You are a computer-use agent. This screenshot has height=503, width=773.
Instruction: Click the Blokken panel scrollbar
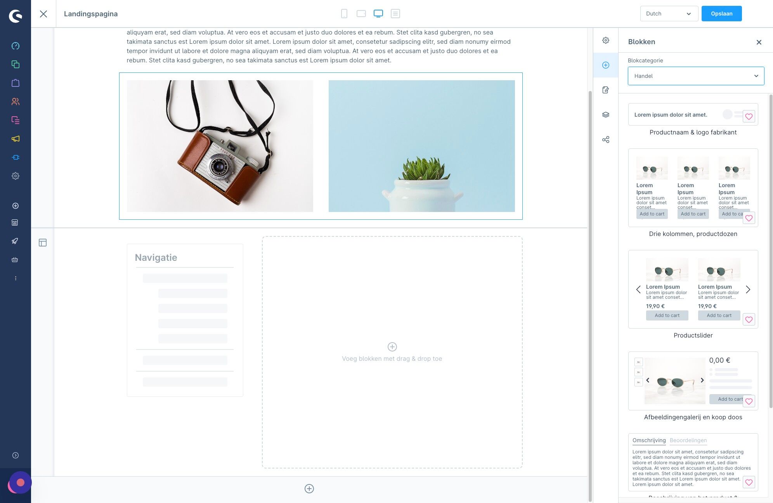[771, 251]
